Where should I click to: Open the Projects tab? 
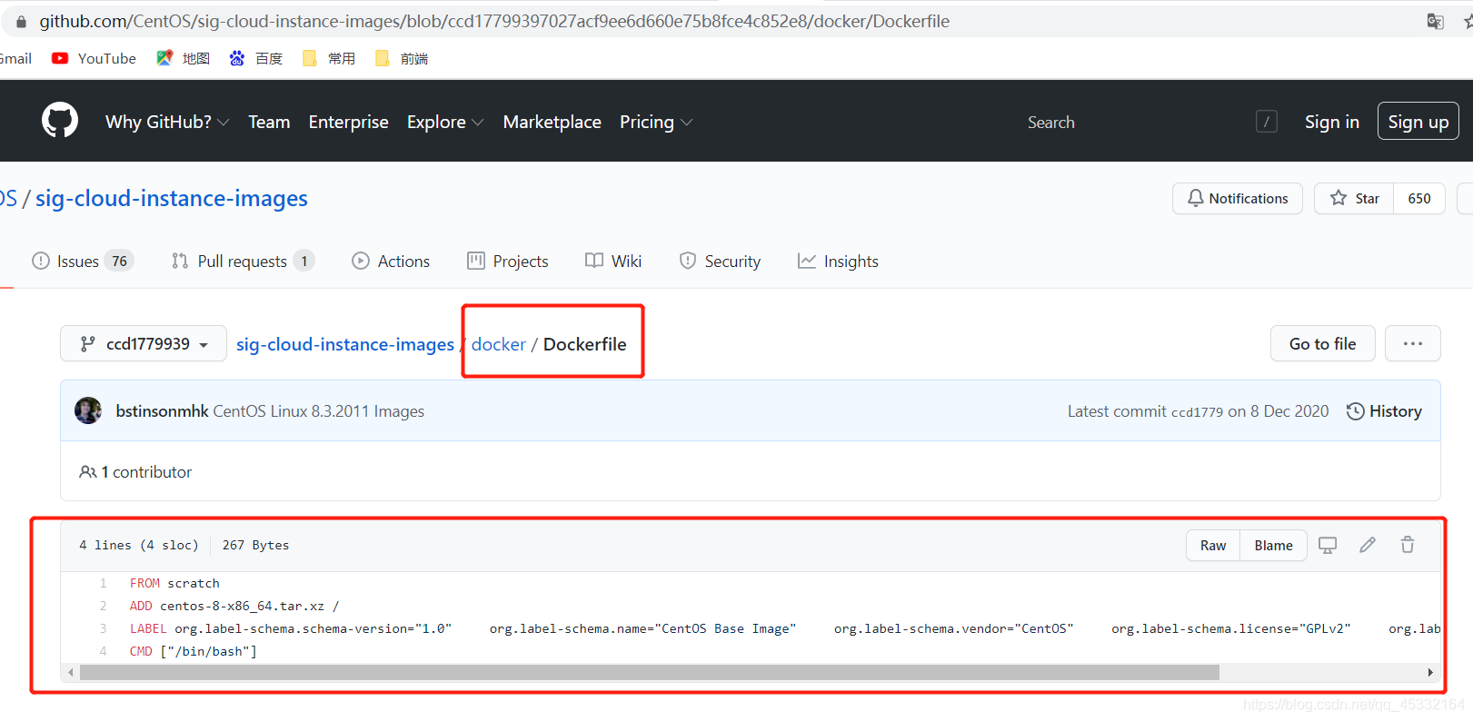point(507,262)
